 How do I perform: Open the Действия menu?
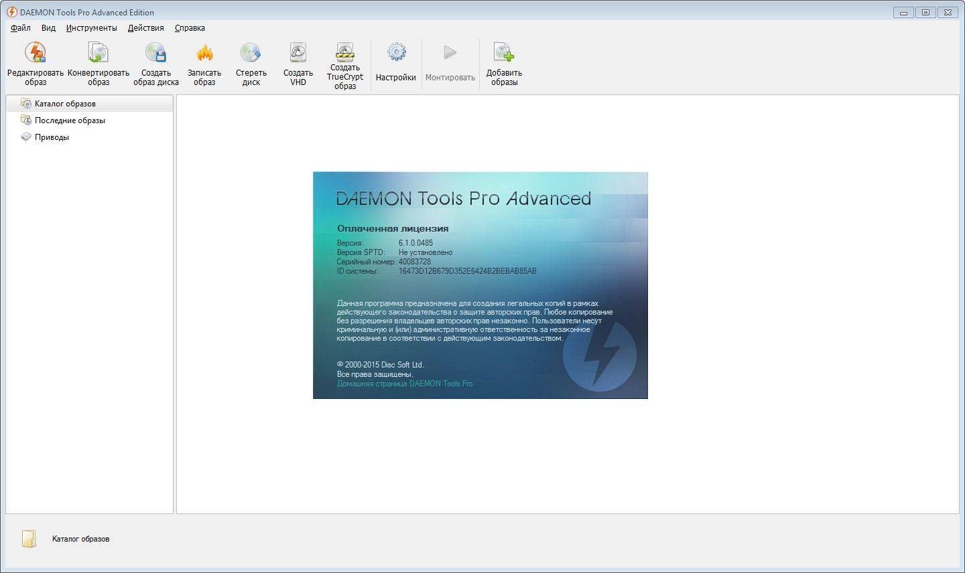(x=146, y=28)
